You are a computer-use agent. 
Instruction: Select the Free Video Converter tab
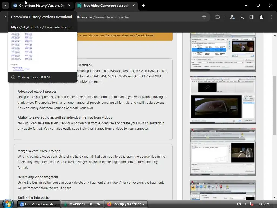106,5
